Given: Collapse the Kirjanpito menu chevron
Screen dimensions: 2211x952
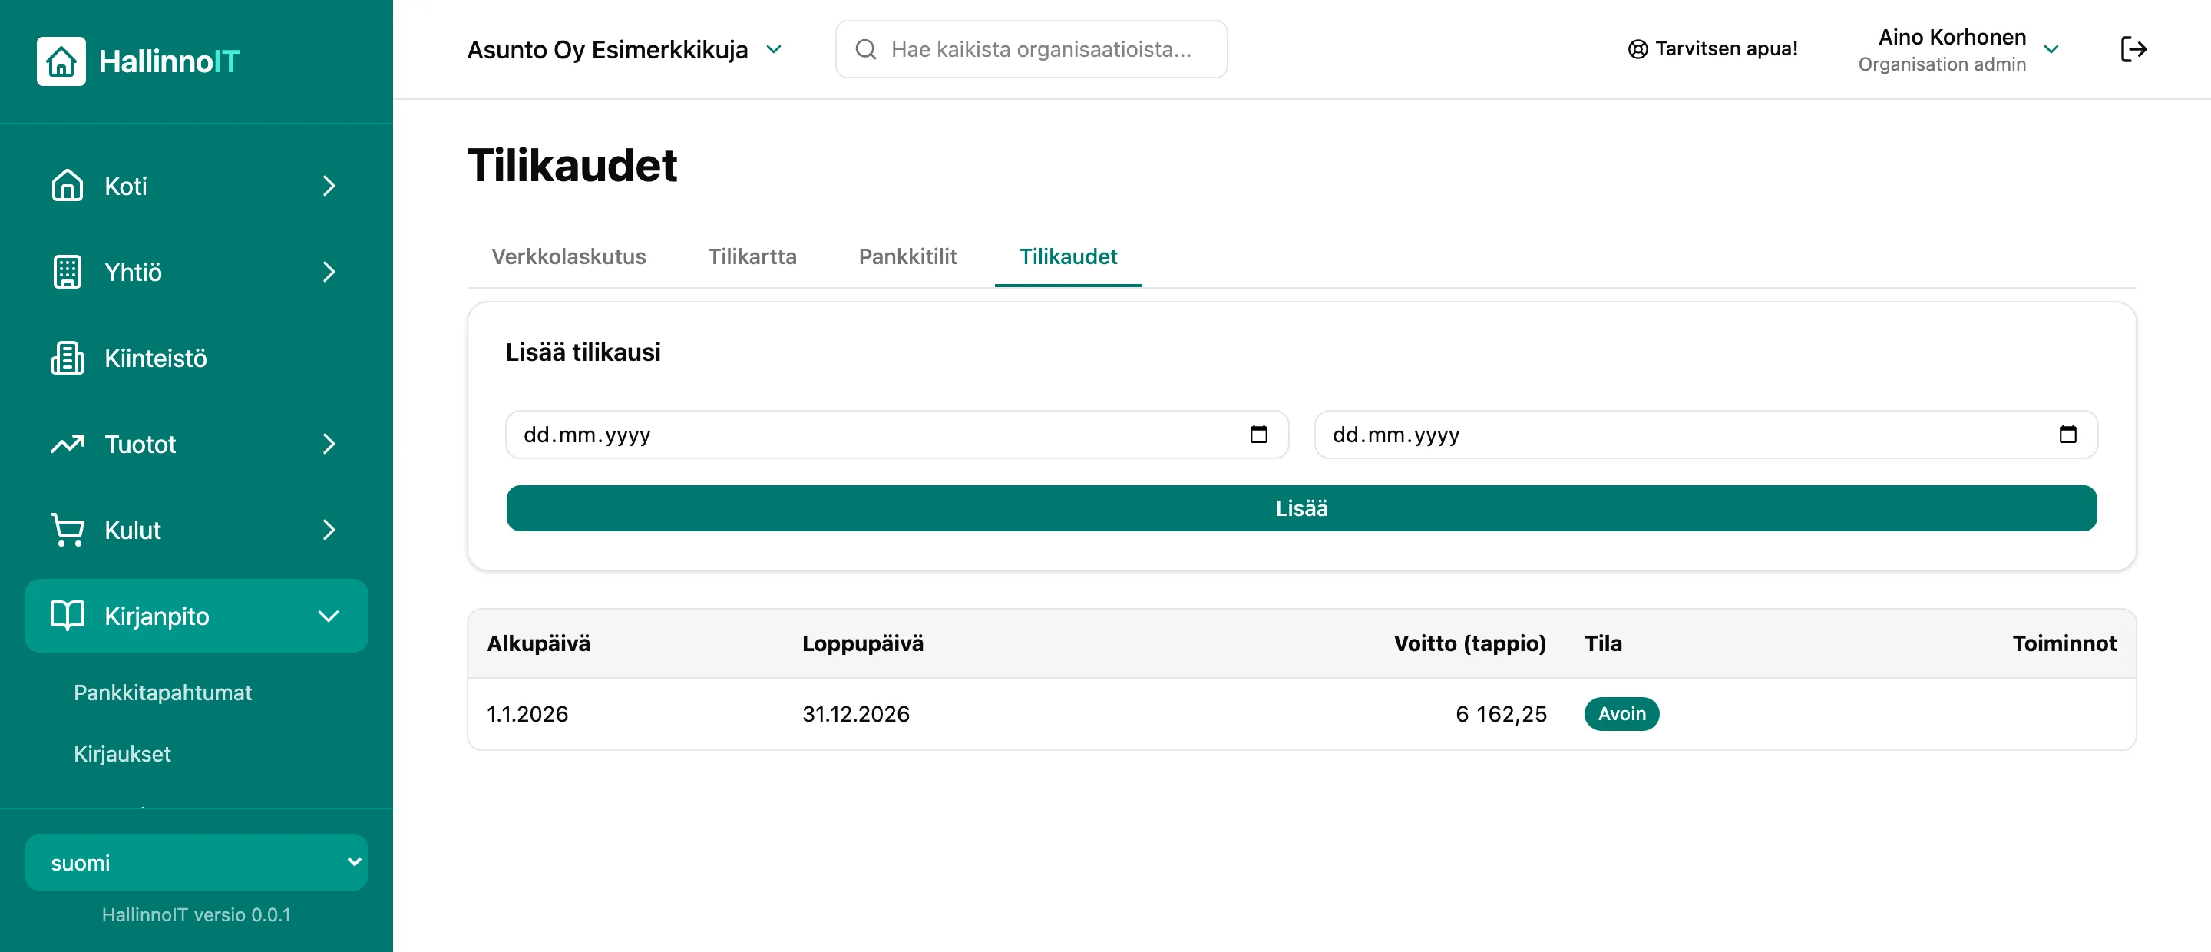Looking at the screenshot, I should (329, 616).
